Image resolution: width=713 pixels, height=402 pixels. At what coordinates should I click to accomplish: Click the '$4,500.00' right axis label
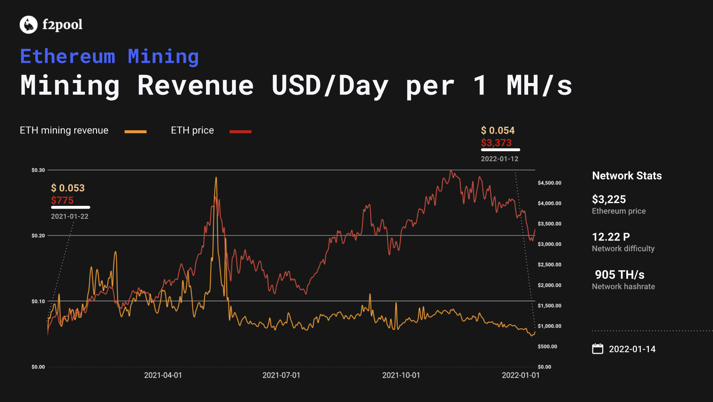click(x=549, y=183)
